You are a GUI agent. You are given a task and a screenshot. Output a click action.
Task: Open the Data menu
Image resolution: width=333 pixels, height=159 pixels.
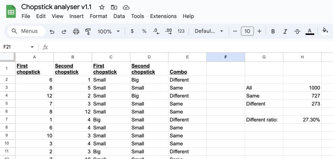coord(119,16)
